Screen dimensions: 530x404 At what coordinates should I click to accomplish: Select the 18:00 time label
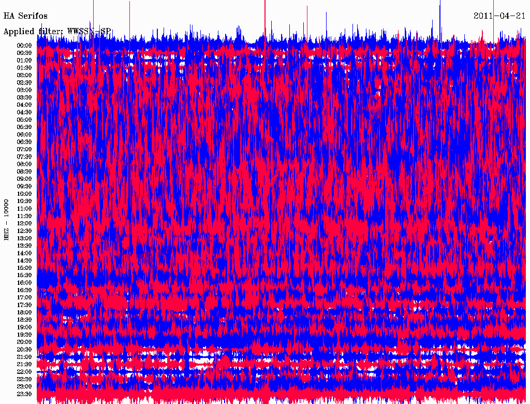(24, 313)
